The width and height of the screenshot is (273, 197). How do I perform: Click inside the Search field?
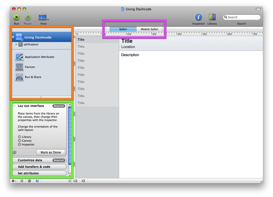coord(242,17)
